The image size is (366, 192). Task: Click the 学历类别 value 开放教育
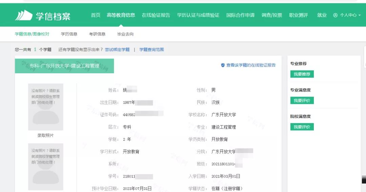(219, 139)
